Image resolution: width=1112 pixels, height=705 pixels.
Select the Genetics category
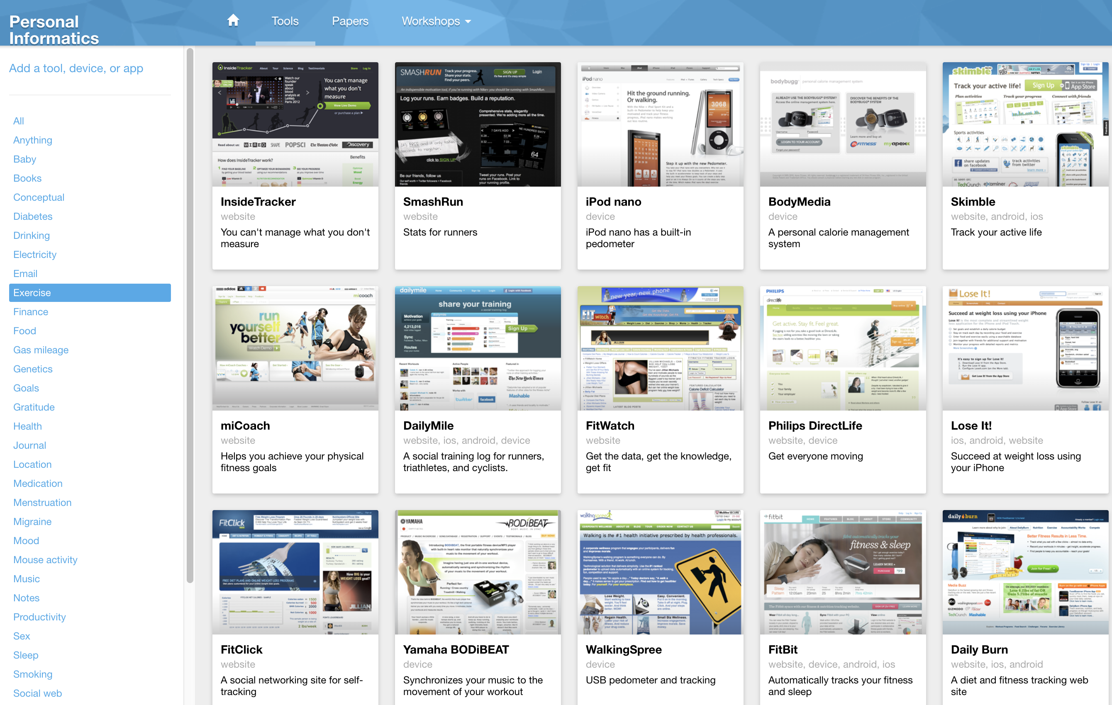pos(33,369)
